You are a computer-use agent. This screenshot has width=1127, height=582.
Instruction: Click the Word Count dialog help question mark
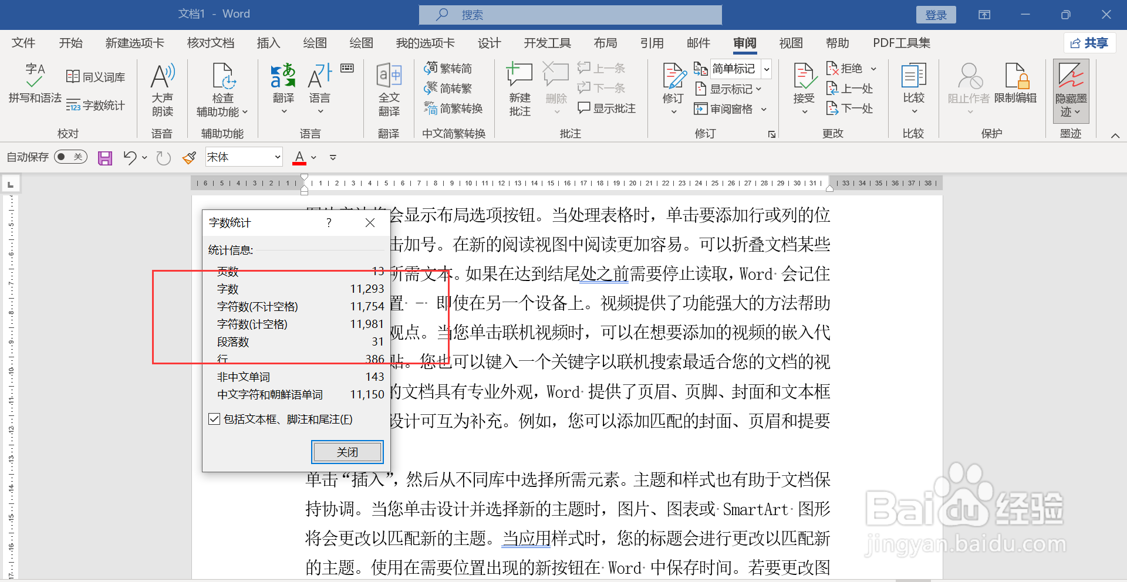click(x=329, y=222)
